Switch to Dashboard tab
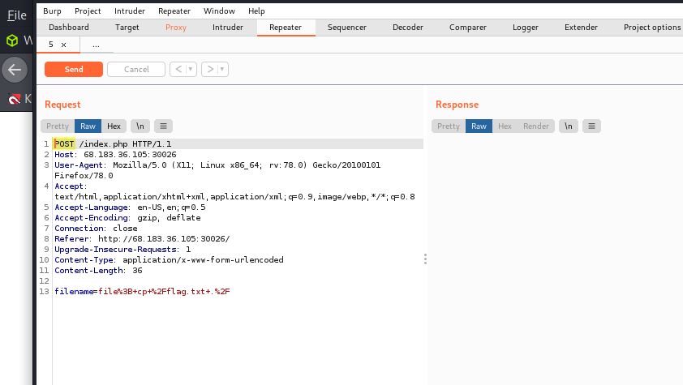683x385 pixels. (x=69, y=28)
